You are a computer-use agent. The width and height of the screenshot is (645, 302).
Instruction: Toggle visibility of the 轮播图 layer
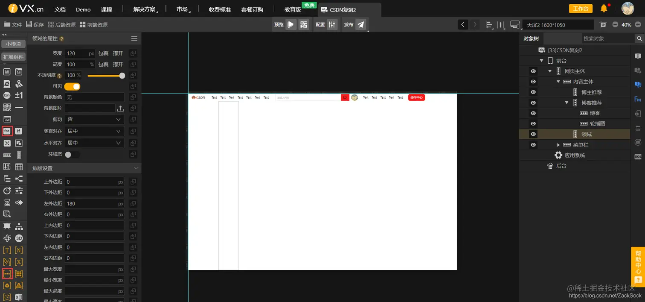[533, 124]
